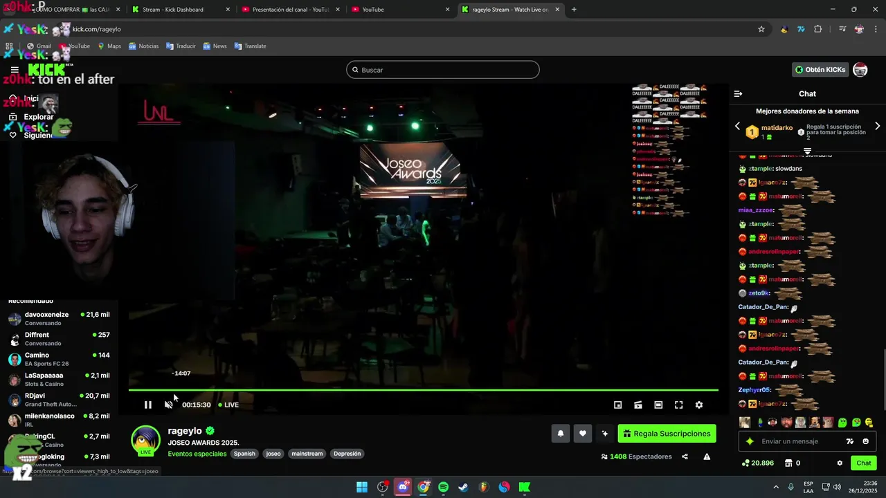
Task: Collapse the chat panel icon
Action: point(739,93)
